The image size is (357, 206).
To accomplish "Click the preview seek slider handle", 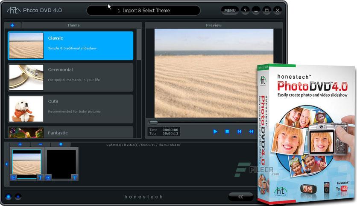I will [x=153, y=123].
